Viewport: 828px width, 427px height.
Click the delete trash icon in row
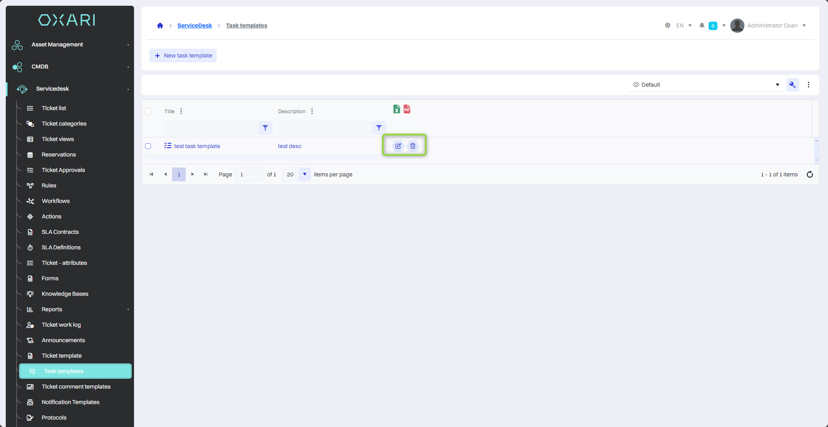coord(413,146)
